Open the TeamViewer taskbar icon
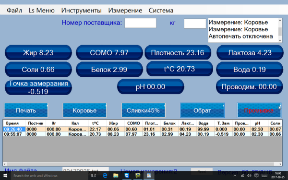The image size is (288, 180). (127, 176)
